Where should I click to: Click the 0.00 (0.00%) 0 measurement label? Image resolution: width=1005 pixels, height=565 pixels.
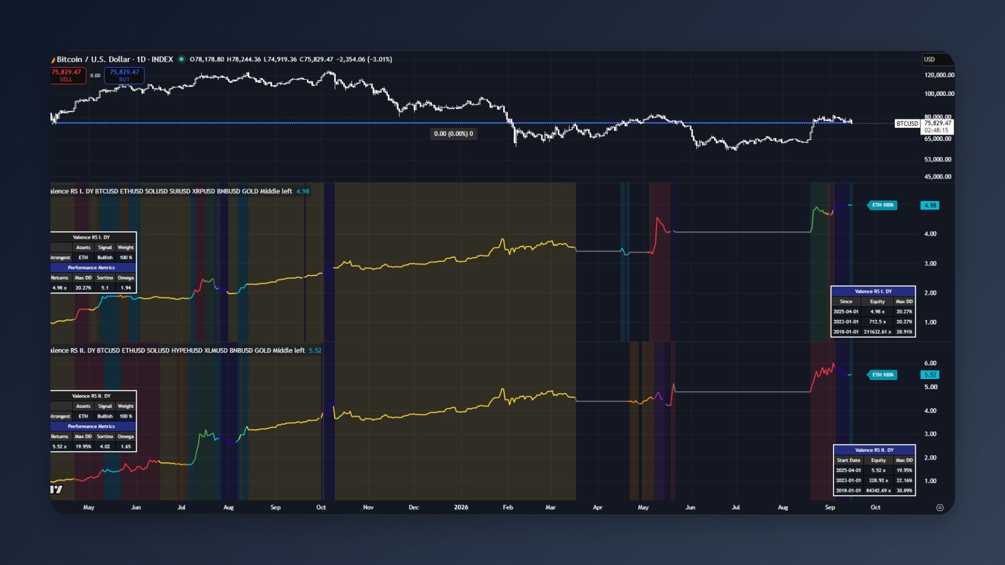point(453,134)
